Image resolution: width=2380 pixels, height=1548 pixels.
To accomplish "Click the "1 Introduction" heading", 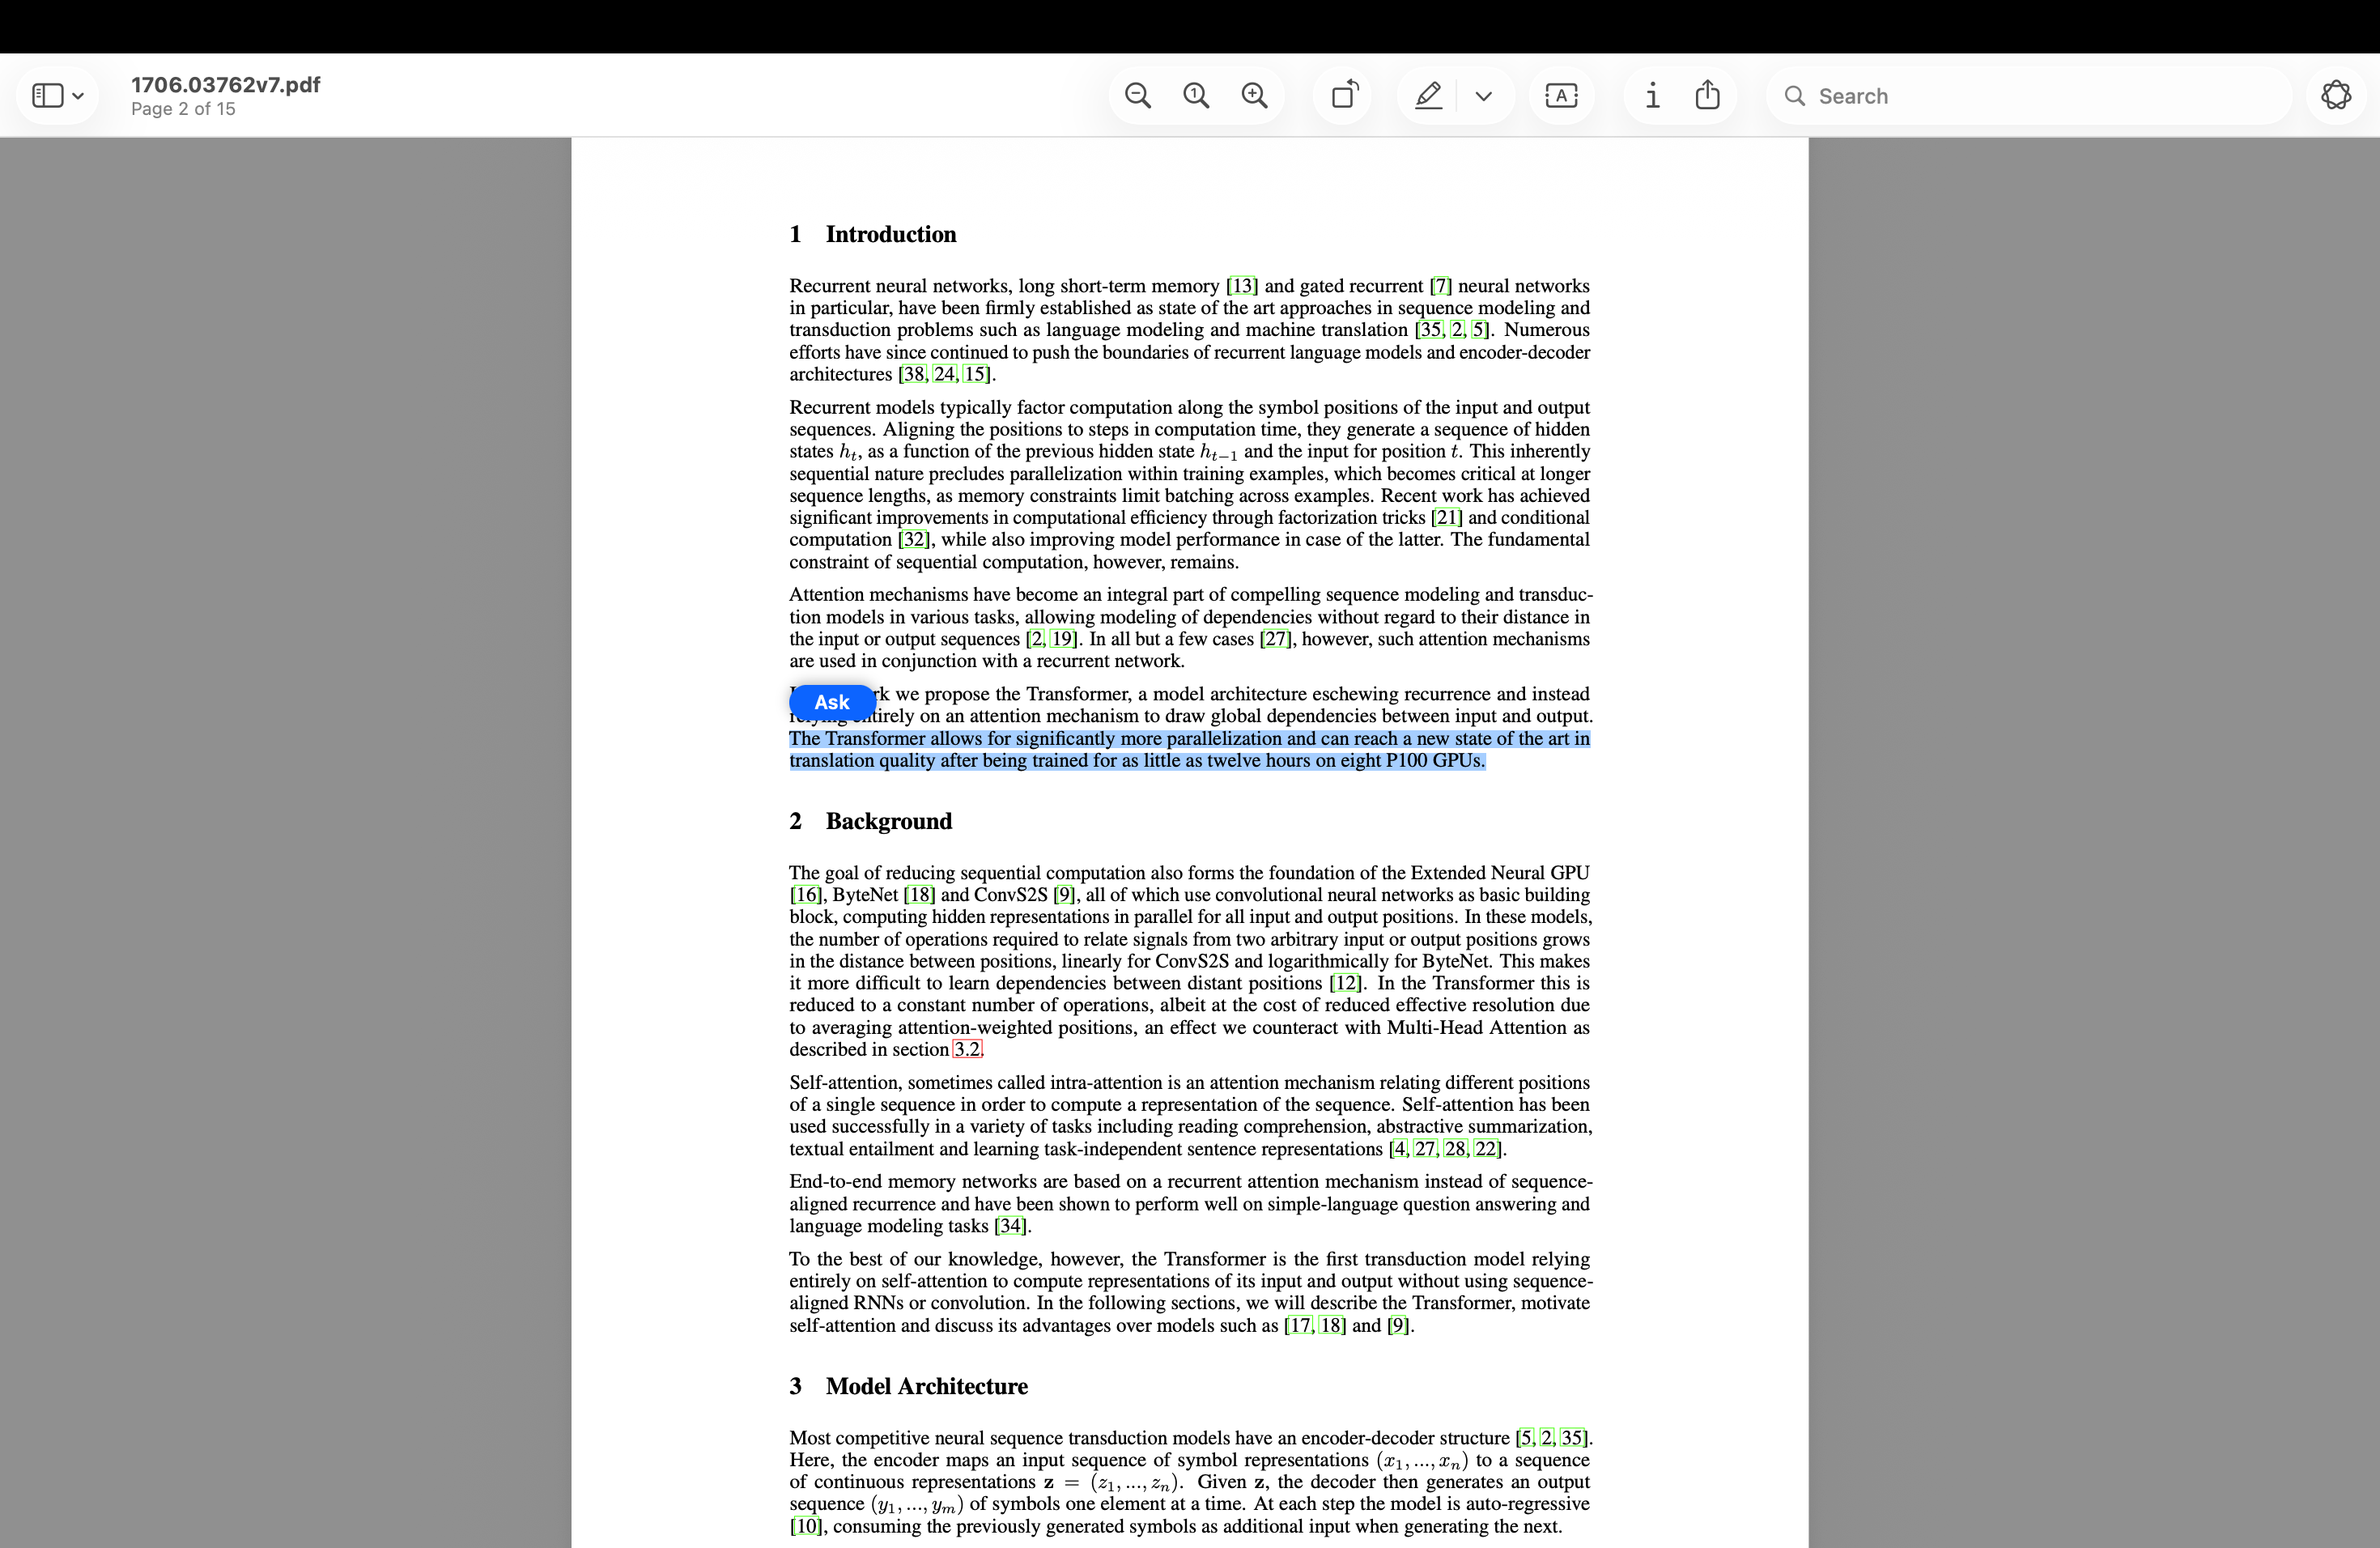I will (x=873, y=234).
